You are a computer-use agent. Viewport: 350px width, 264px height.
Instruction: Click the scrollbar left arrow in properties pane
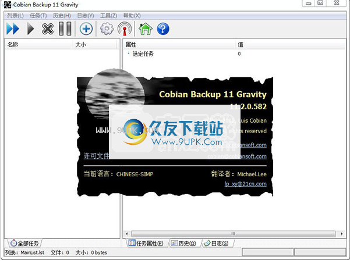pyautogui.click(x=127, y=234)
